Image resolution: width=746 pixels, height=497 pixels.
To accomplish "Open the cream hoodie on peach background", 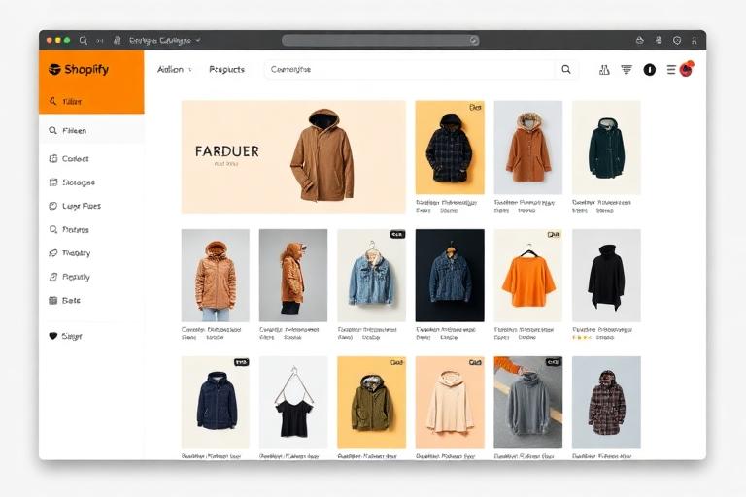I will [x=450, y=402].
